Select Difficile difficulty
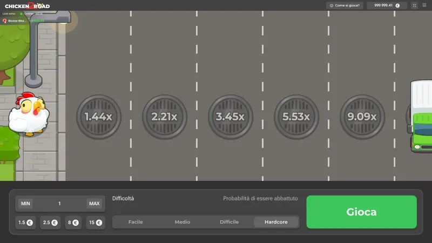 click(229, 222)
